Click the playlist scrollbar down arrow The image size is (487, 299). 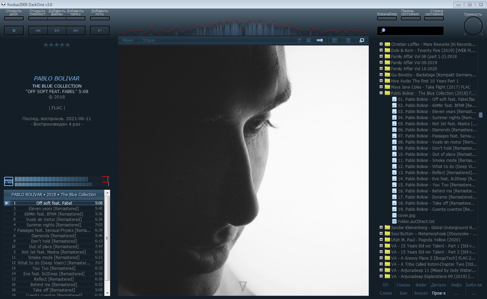(107, 293)
